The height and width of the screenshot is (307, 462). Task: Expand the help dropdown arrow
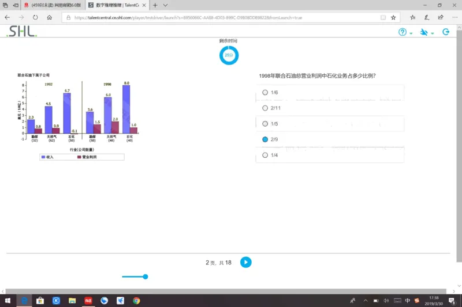click(411, 33)
